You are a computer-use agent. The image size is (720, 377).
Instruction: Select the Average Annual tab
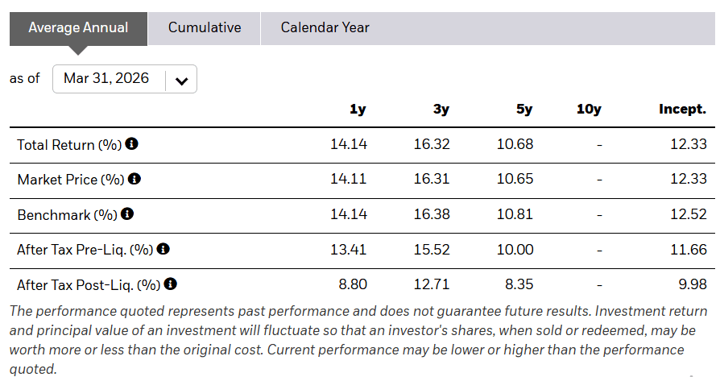pyautogui.click(x=78, y=27)
